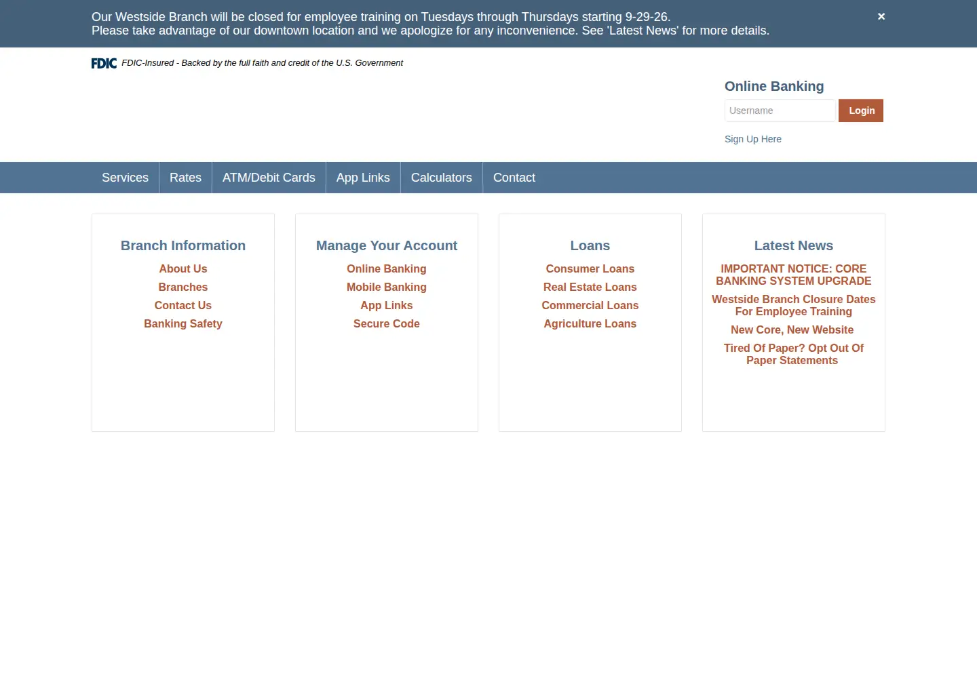977x678 pixels.
Task: Open the About Us link
Action: point(183,268)
